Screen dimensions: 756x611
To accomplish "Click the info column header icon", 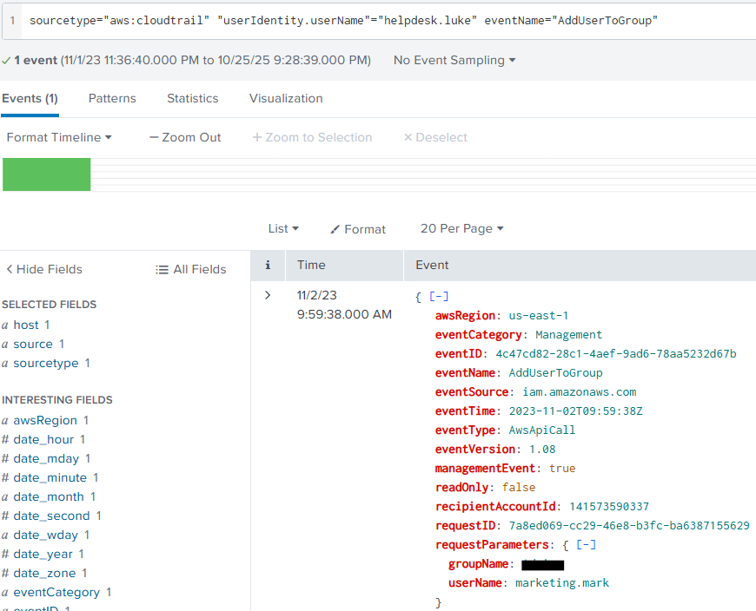I will click(x=268, y=265).
